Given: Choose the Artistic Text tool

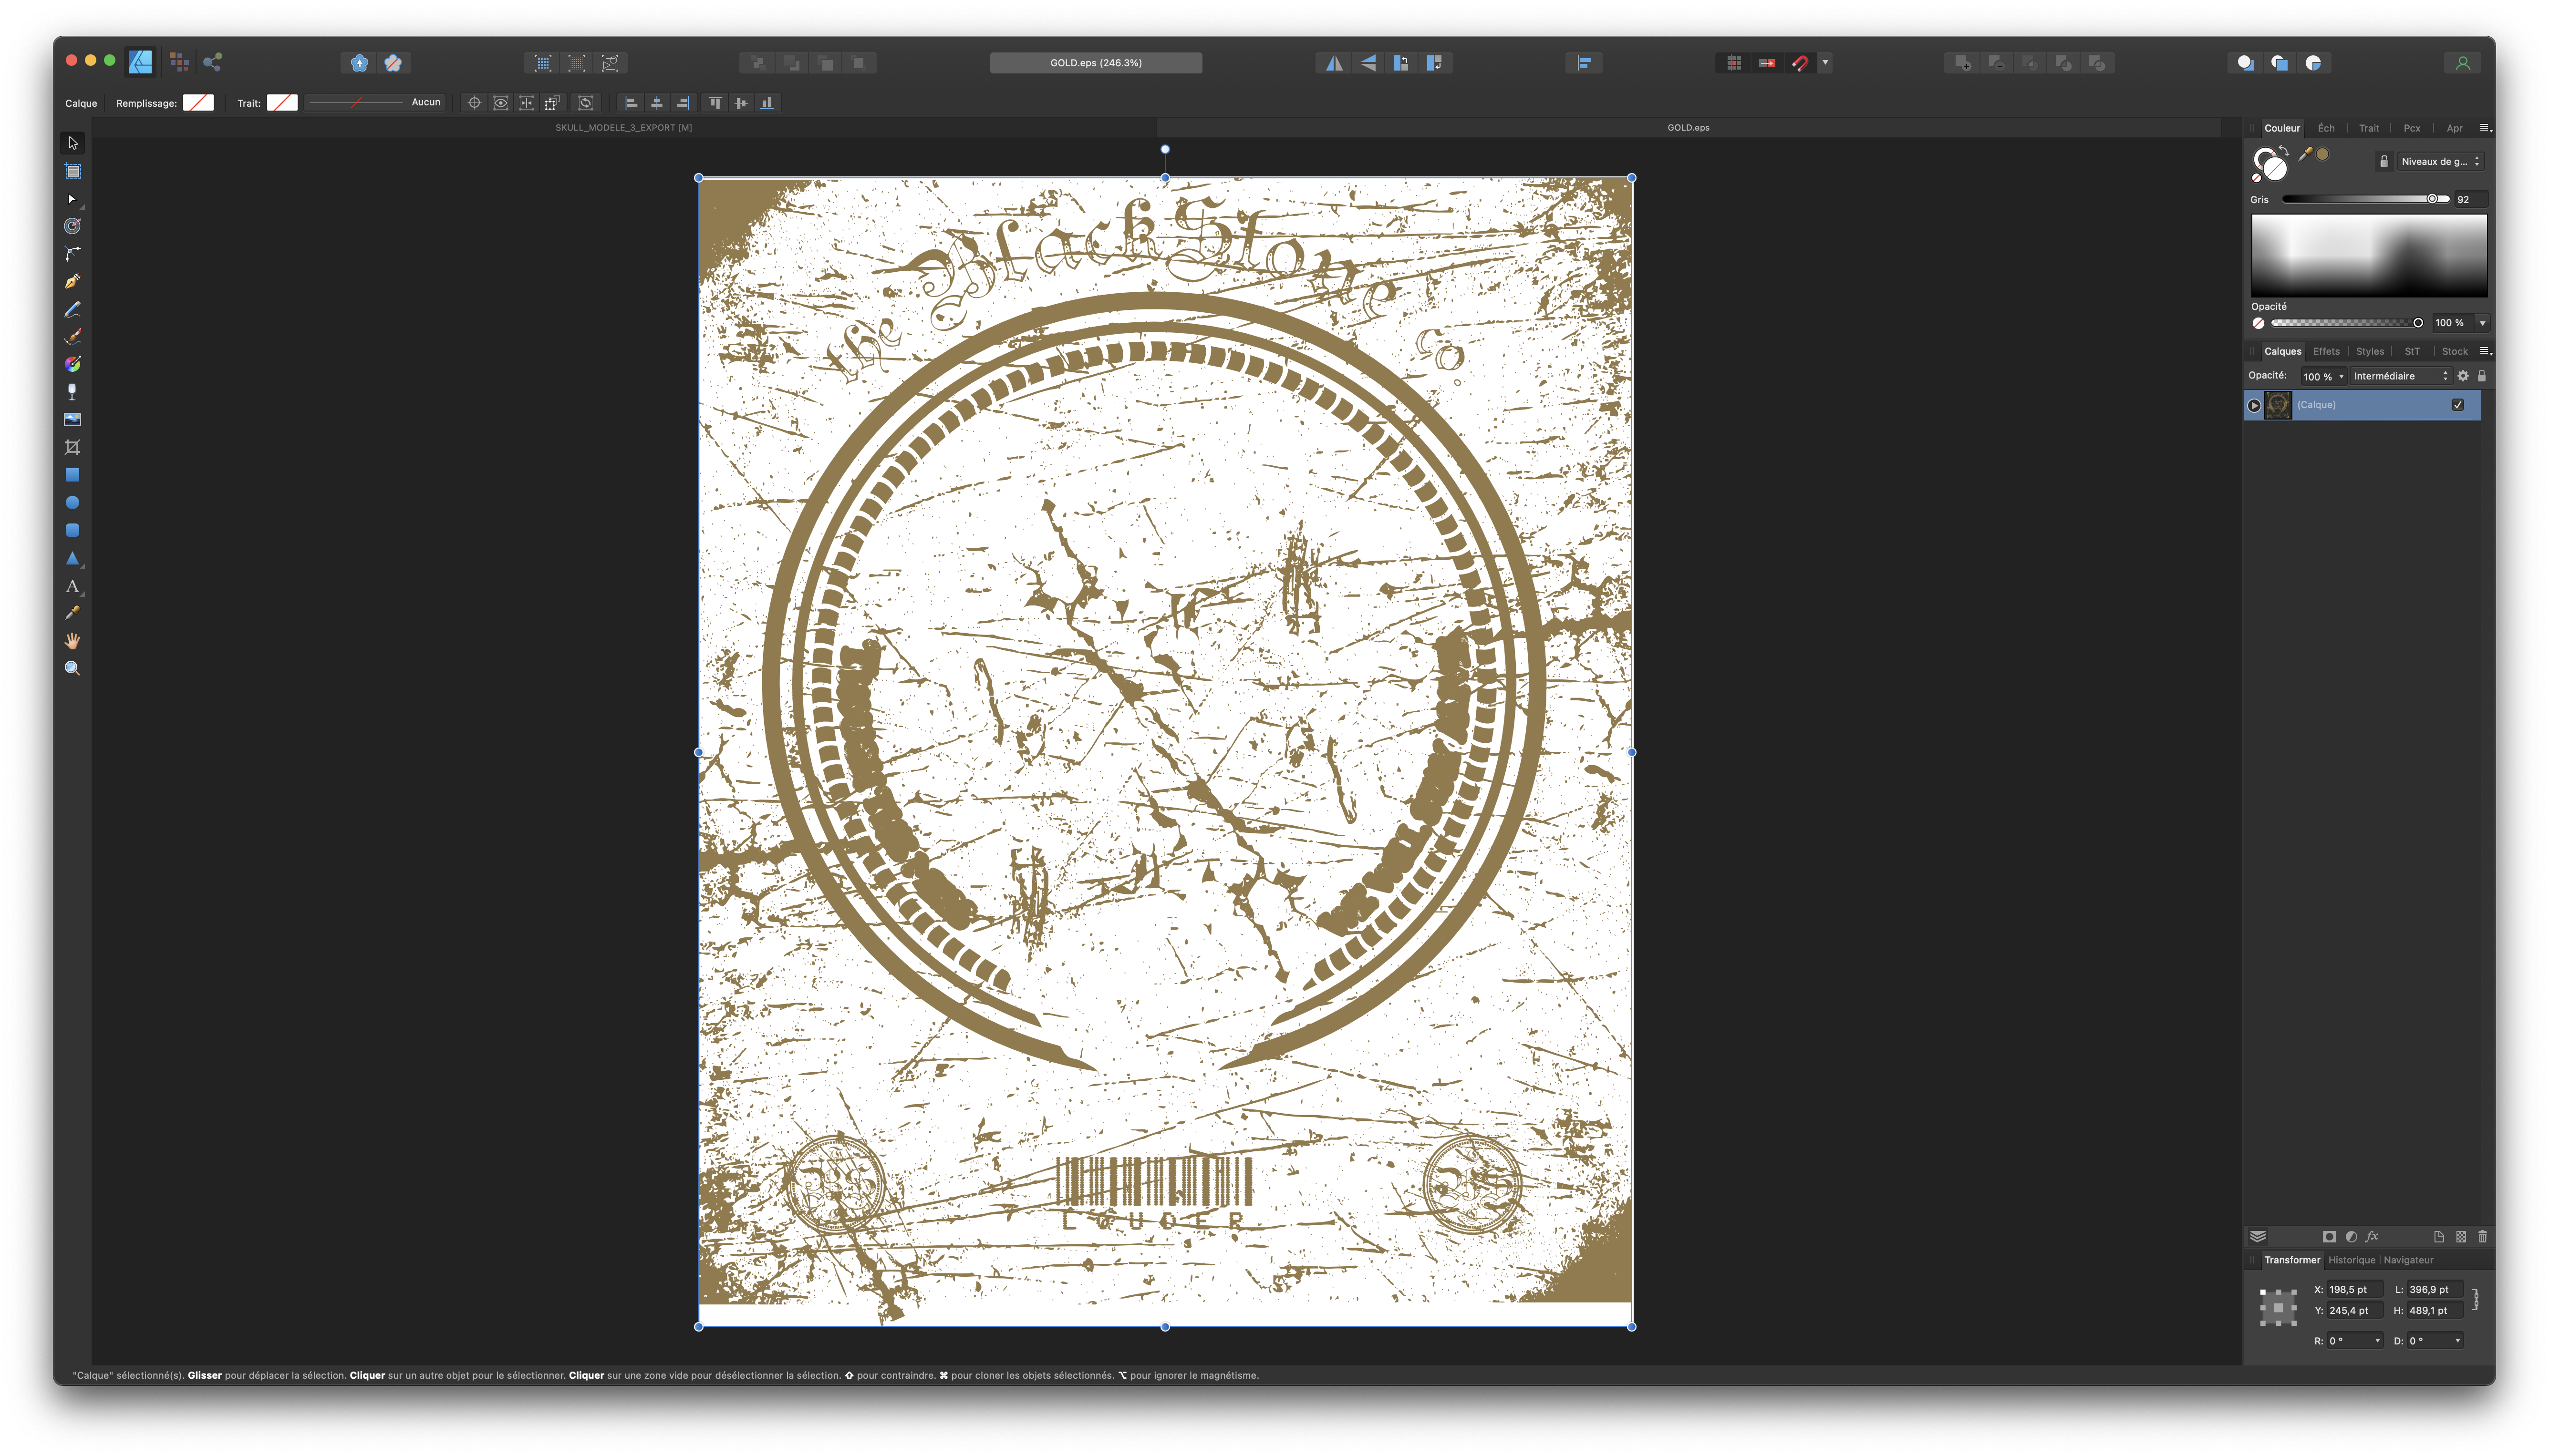Looking at the screenshot, I should pos(72,586).
